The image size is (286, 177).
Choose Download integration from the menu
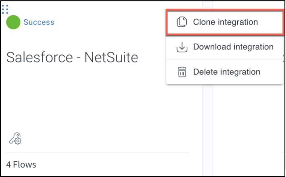pyautogui.click(x=233, y=47)
